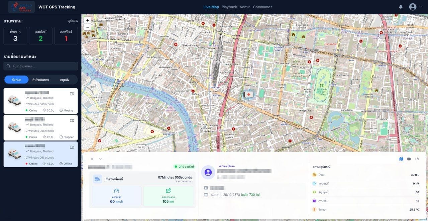Click the signal icon beside สัญญาณ
This screenshot has height=221, width=428.
(314, 192)
